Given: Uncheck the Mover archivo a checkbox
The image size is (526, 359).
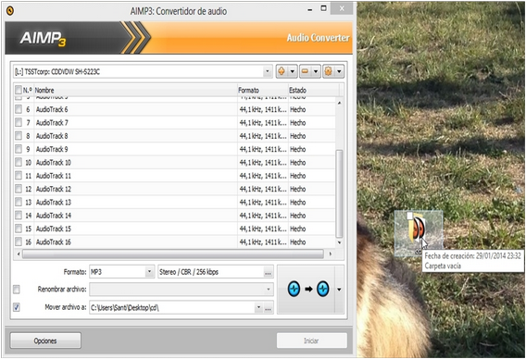Looking at the screenshot, I should tap(17, 307).
